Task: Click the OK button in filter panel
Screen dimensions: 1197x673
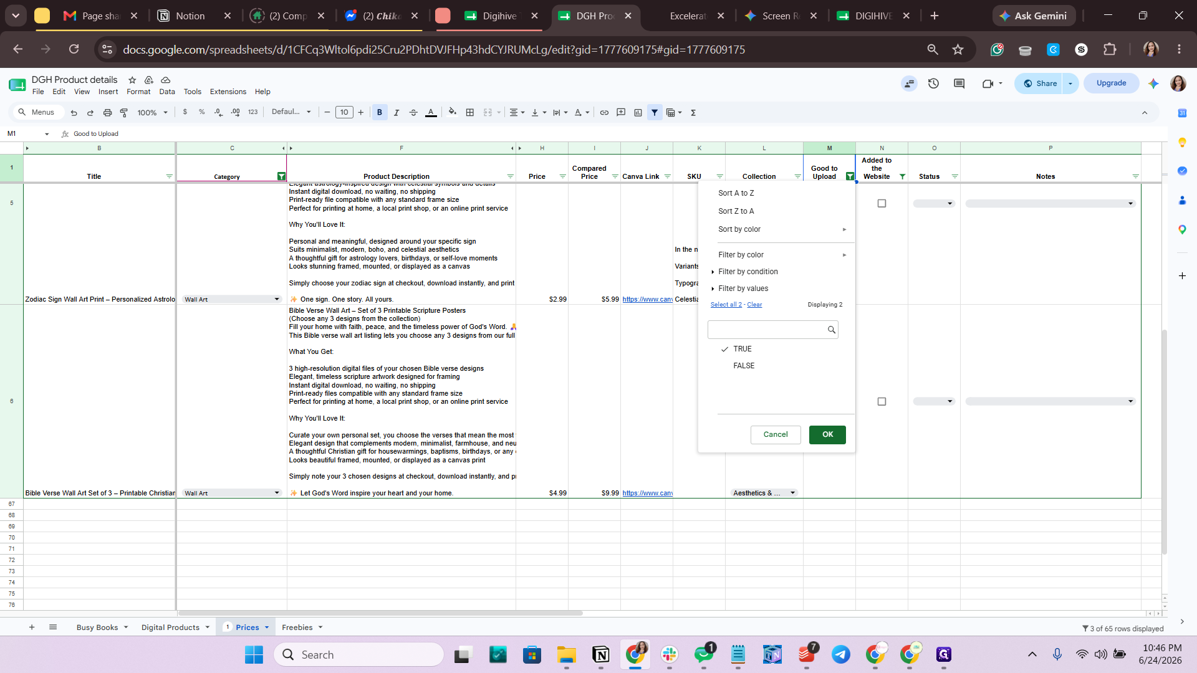Action: point(827,435)
